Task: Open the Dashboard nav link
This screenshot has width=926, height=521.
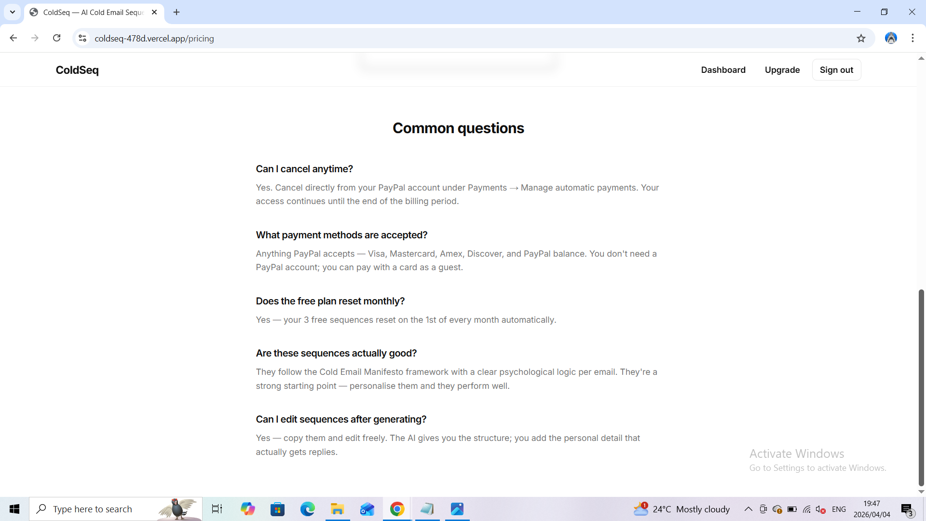Action: click(x=723, y=70)
